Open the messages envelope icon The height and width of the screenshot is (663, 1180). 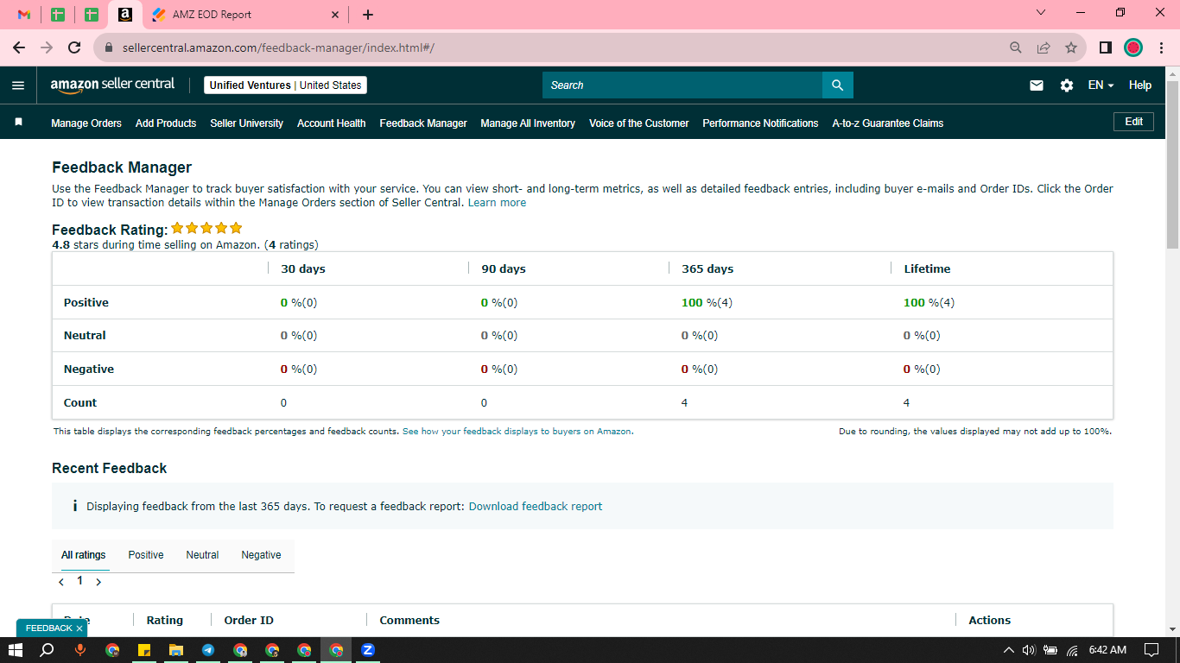click(x=1037, y=85)
